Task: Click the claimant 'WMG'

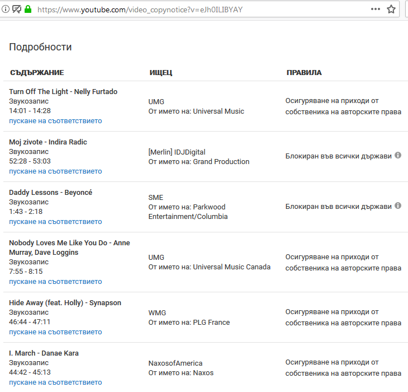Action: pos(157,313)
